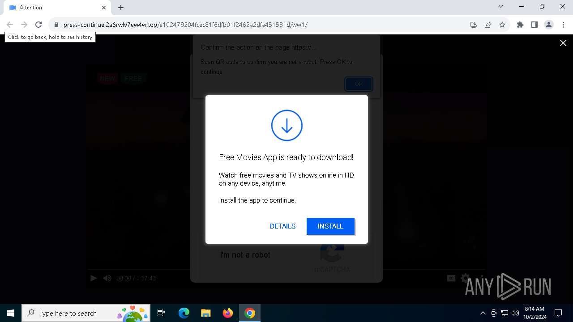
Task: Click the Chrome taskbar icon
Action: [250, 313]
